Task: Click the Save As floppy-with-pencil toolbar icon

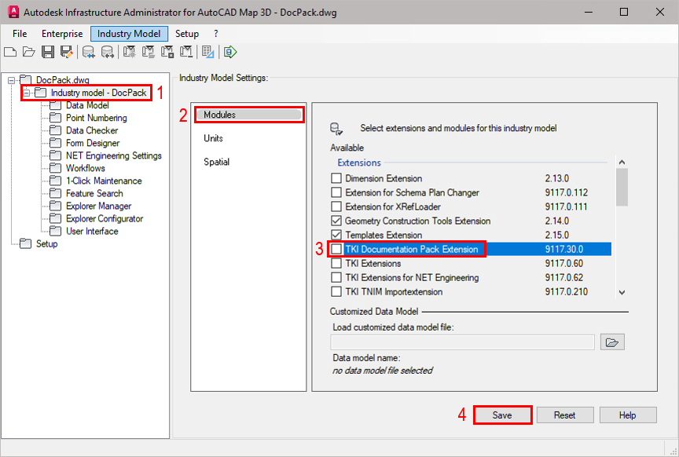Action: click(x=66, y=53)
